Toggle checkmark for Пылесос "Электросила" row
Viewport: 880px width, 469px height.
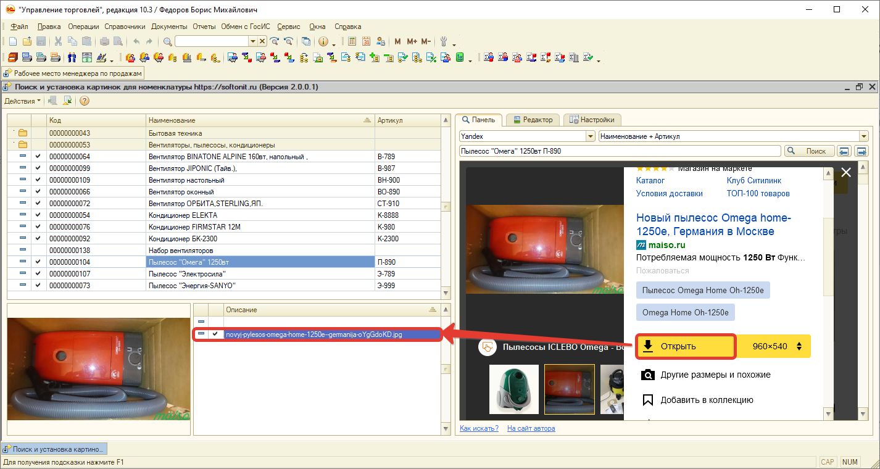point(39,274)
